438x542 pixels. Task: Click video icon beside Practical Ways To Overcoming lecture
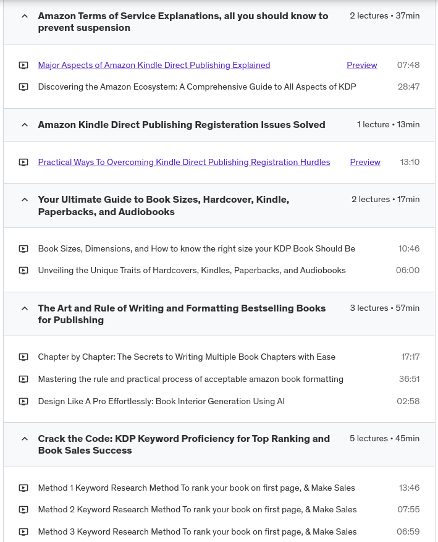click(x=23, y=163)
